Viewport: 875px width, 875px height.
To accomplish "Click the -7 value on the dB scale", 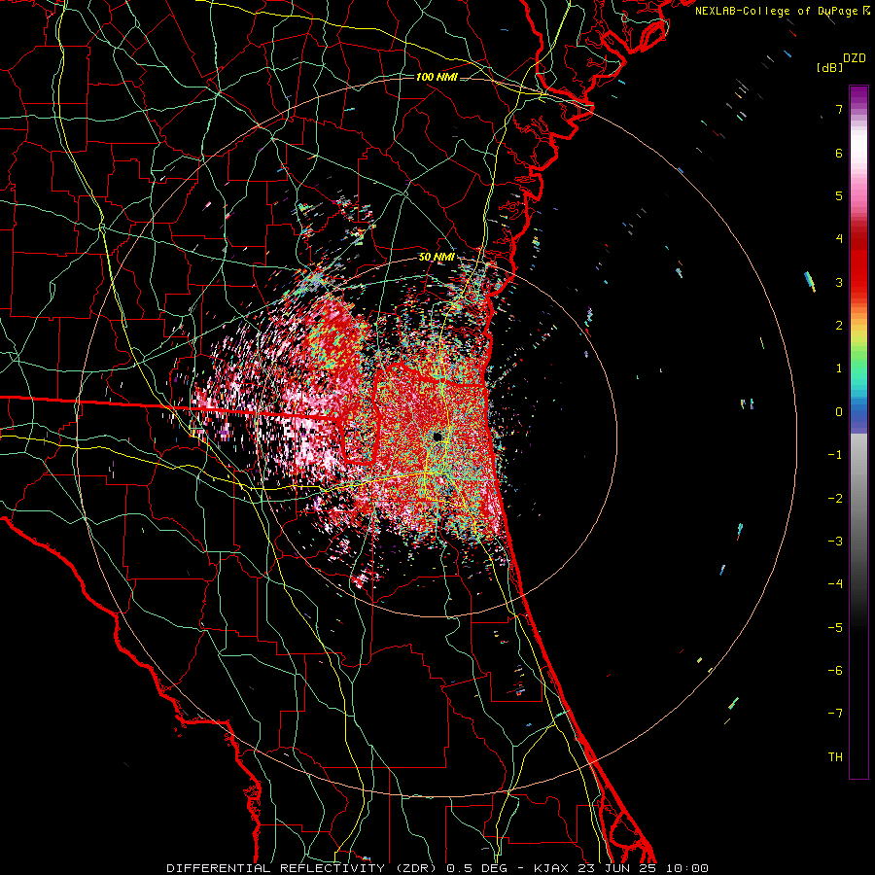I will pyautogui.click(x=835, y=714).
